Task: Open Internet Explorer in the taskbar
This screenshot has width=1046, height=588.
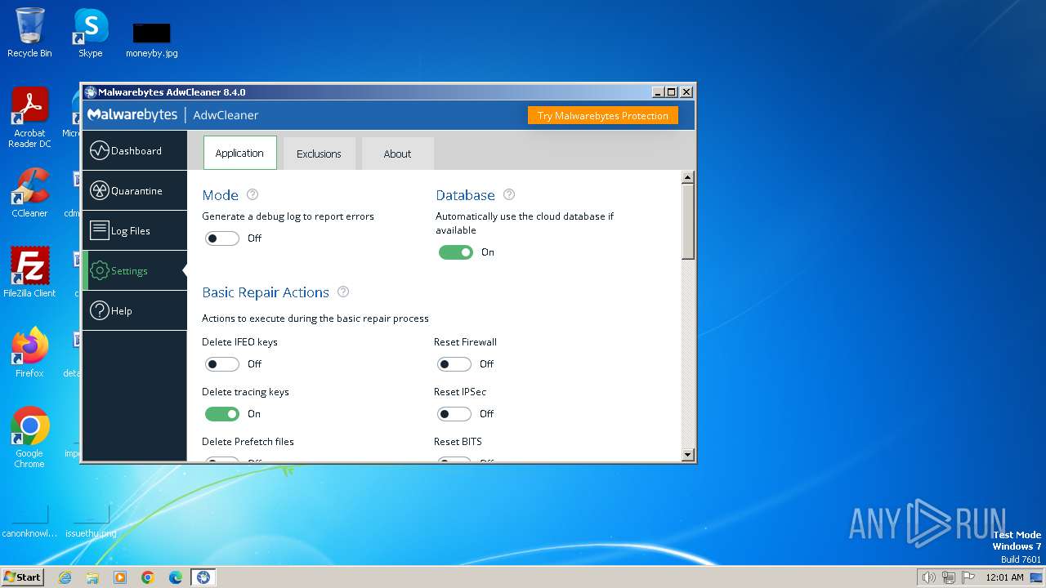Action: 65,577
